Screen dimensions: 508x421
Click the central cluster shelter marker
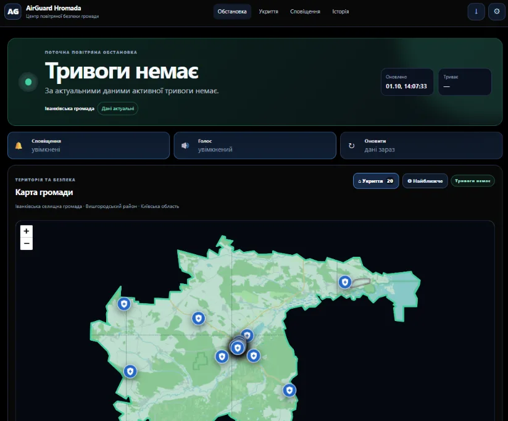click(238, 348)
